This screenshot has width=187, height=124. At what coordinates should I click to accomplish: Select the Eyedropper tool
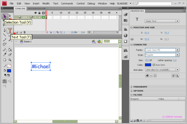[5, 54]
